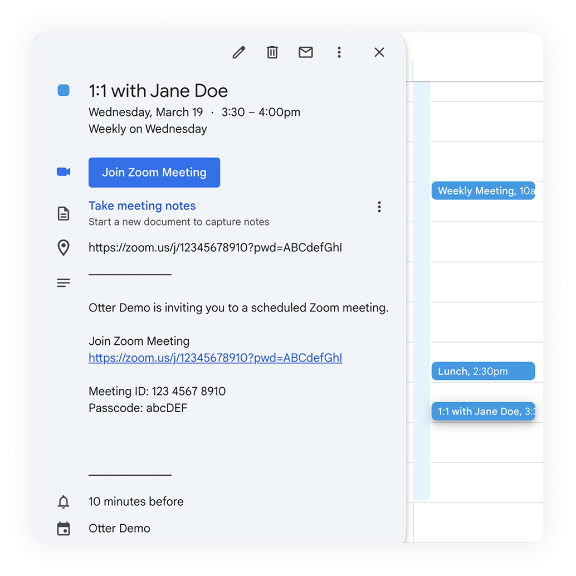Open Take meeting notes link

click(x=142, y=206)
